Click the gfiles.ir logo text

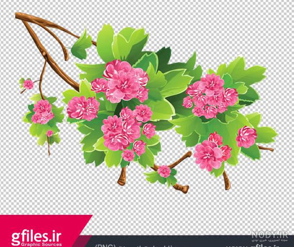click(37, 237)
